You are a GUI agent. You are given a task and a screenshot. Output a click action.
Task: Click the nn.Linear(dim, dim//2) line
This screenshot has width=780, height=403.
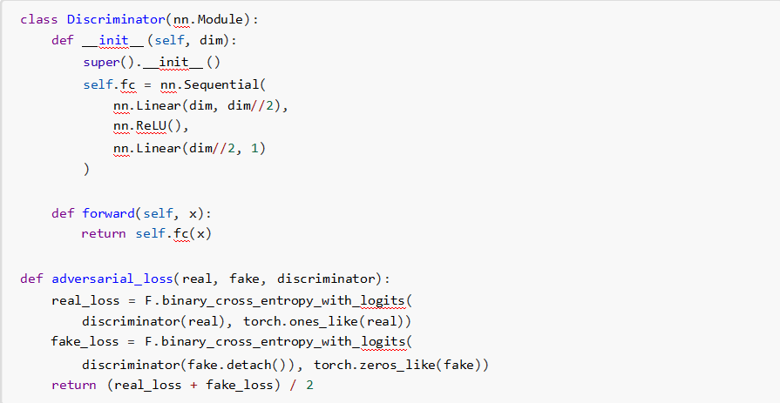coord(200,105)
